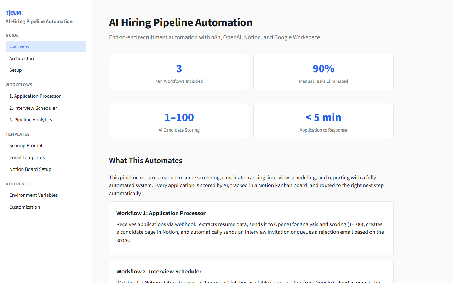Screen dimensions: 453x283
Task: Click the 3 n8n Workflows stat card
Action: pos(179,72)
